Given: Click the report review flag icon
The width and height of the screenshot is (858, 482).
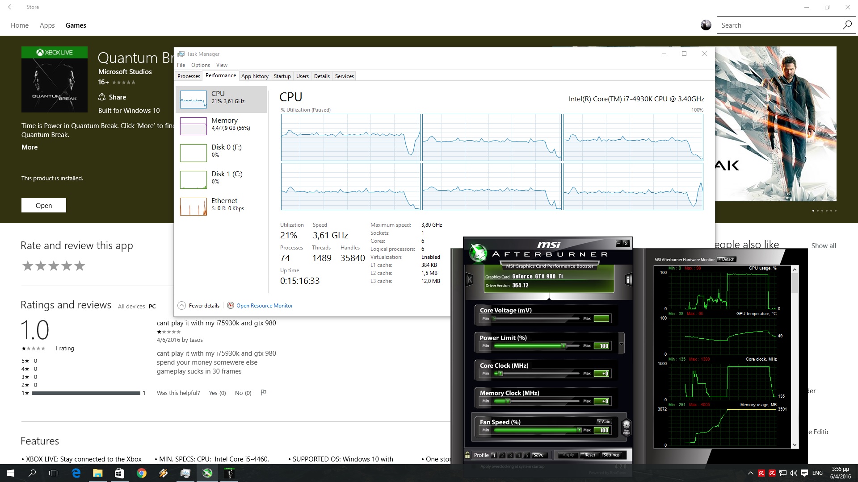Looking at the screenshot, I should click(x=263, y=393).
